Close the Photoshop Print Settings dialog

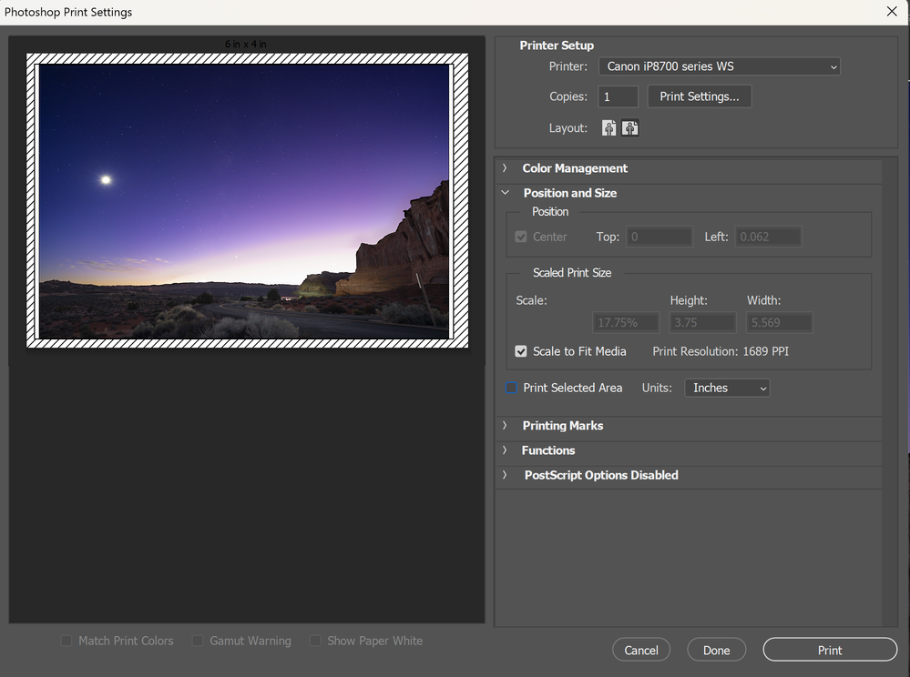[x=891, y=12]
